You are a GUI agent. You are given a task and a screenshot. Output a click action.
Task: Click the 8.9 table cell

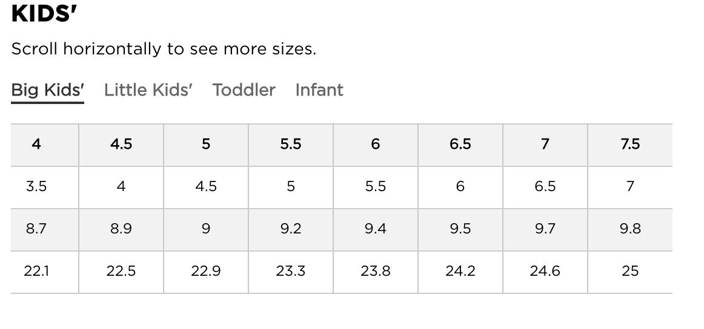coord(121,229)
